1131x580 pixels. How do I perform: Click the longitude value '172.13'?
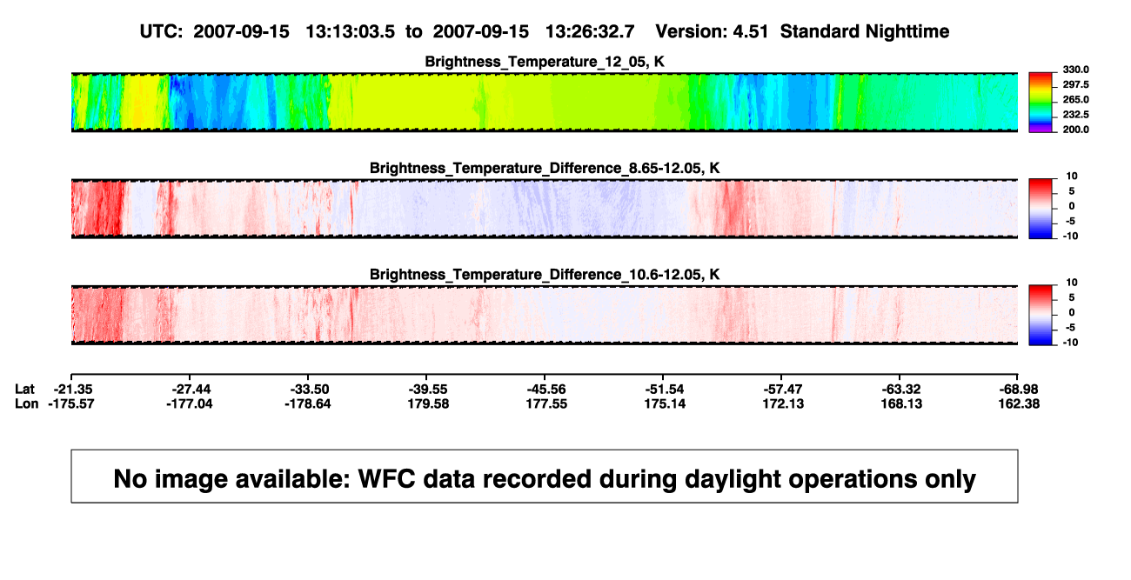point(785,403)
